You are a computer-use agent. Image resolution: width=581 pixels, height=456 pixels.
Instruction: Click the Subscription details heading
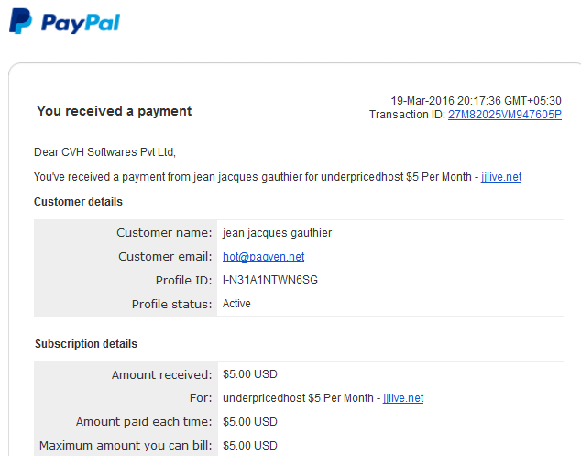[86, 344]
